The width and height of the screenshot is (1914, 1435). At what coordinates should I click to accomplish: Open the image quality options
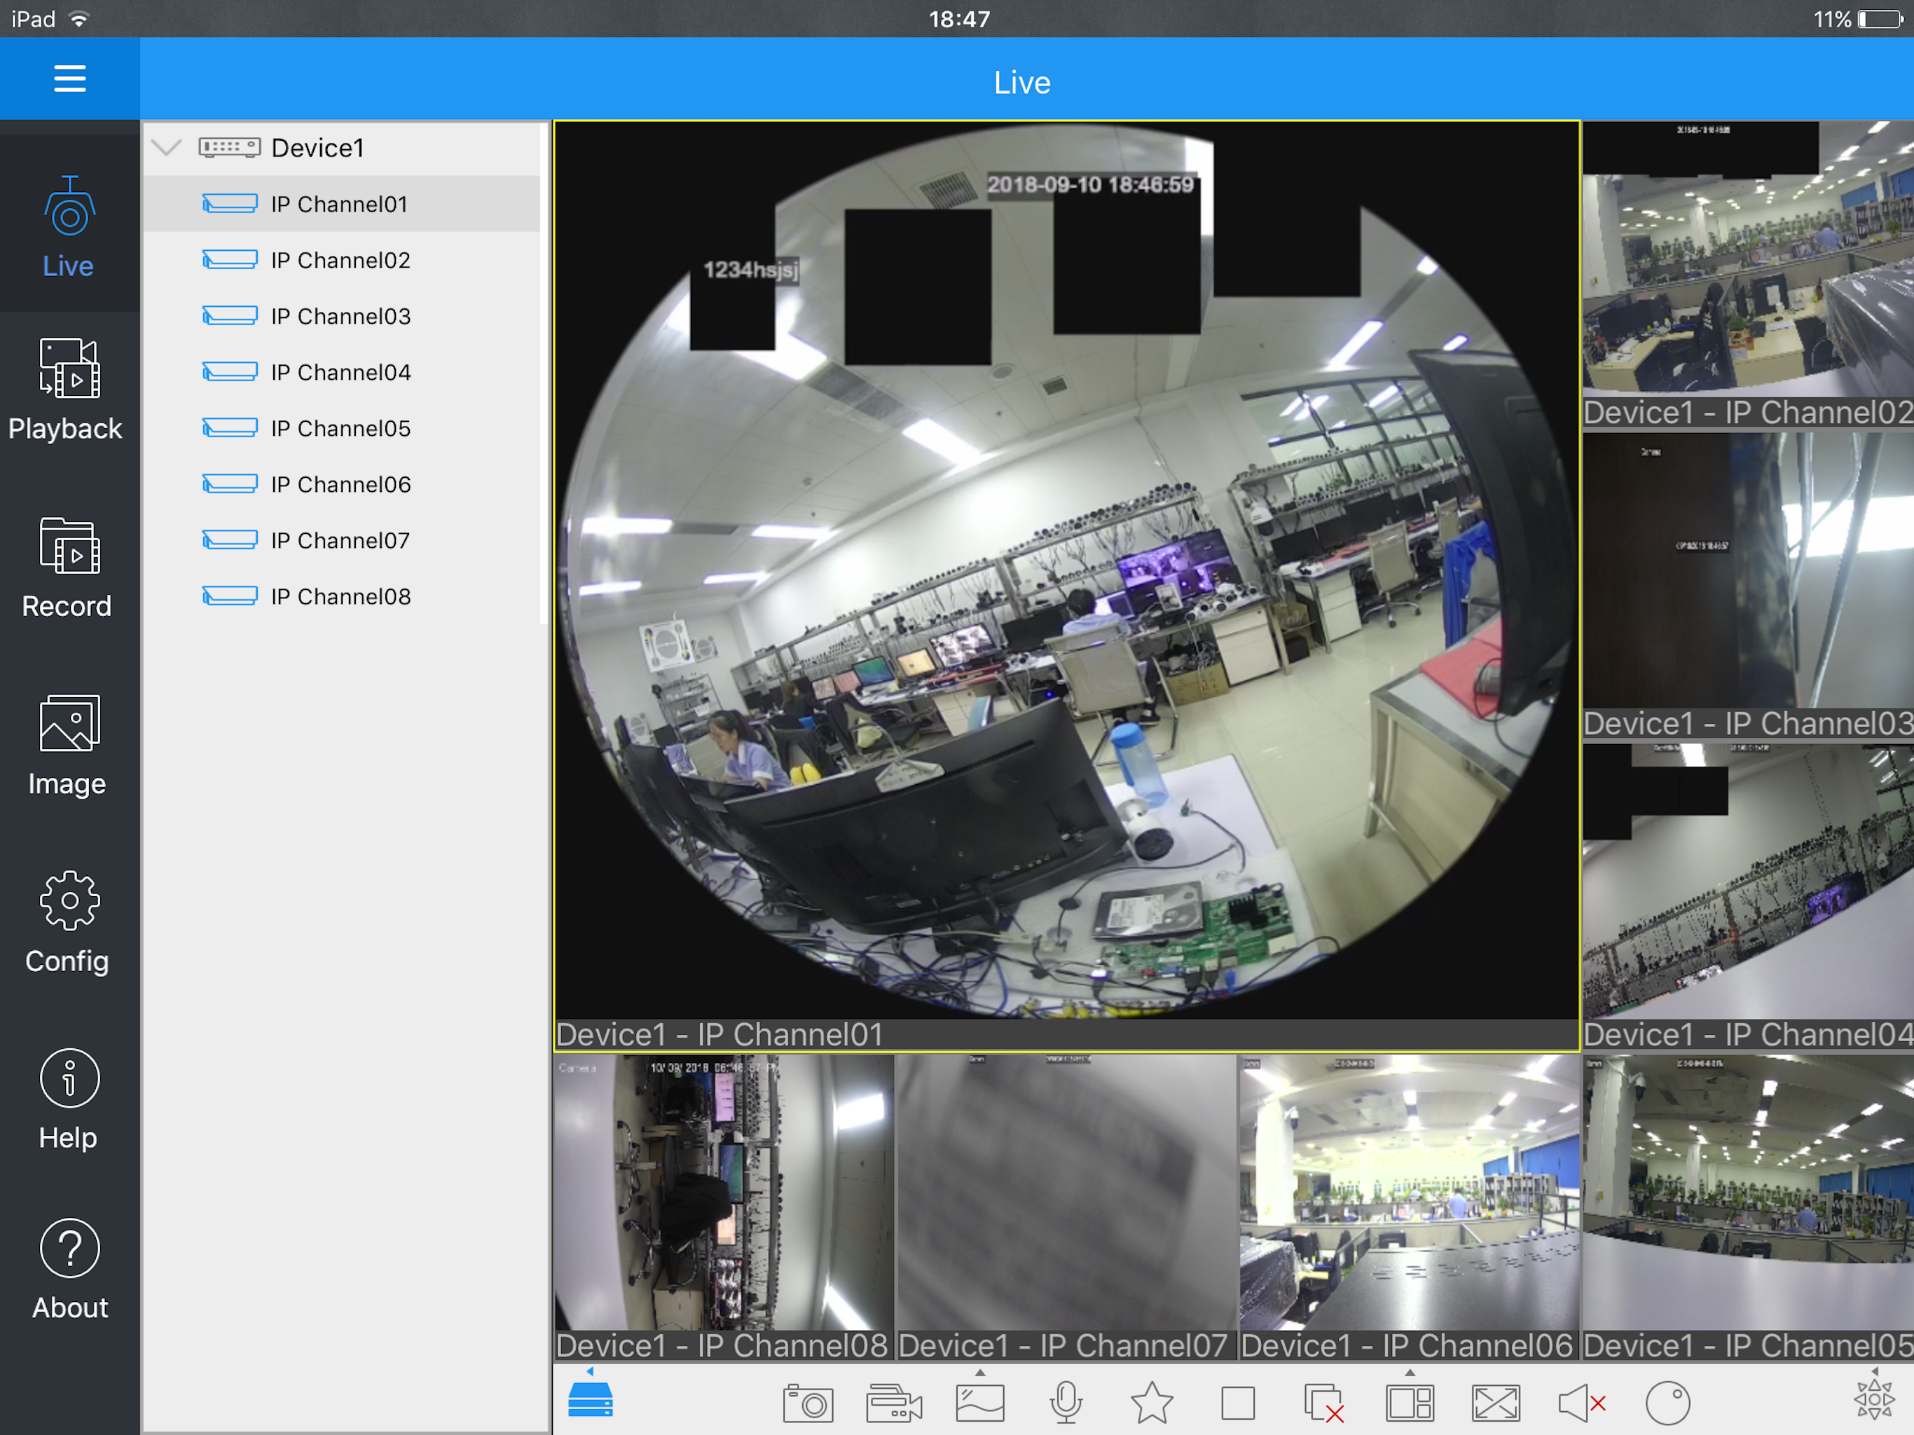[979, 1403]
